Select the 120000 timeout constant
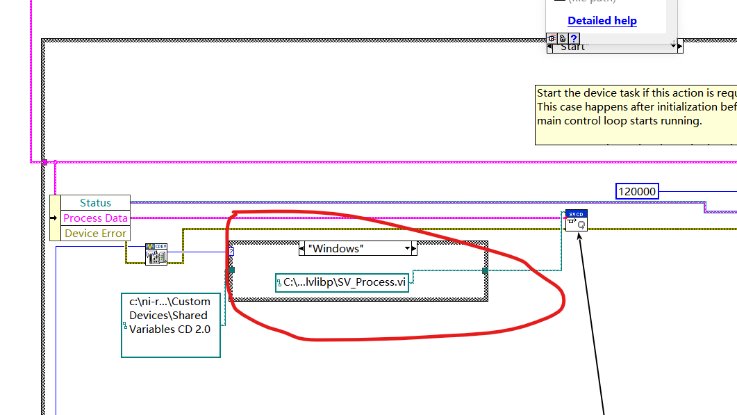 636,191
